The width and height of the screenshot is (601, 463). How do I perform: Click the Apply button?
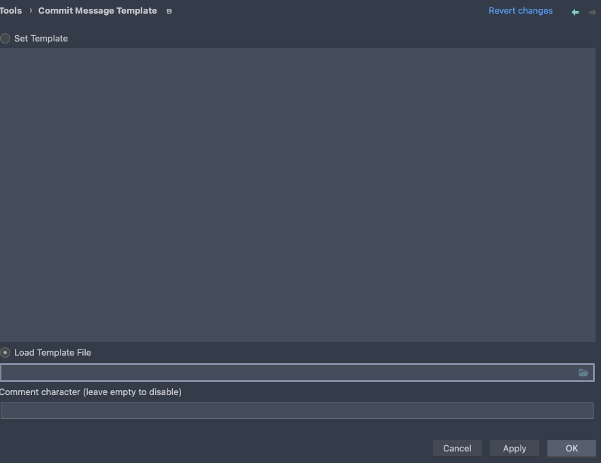[x=515, y=448]
